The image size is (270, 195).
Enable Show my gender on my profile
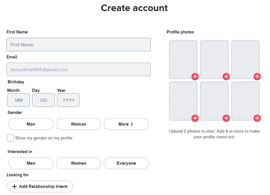10,138
